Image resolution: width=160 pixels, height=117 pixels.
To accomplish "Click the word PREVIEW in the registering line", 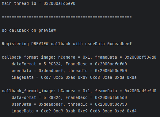I will pyautogui.click(x=40, y=44).
